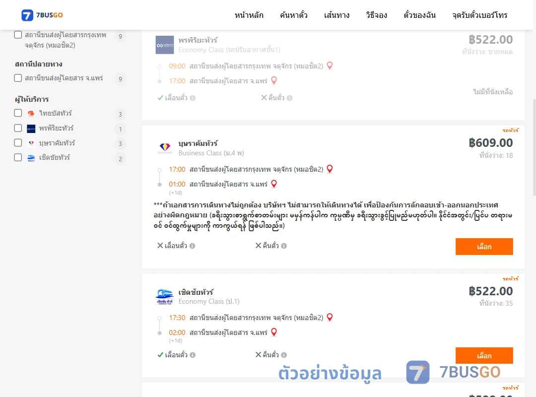Show คืนตั๋ว info icon in เชิดชัยทัวร์ card

coord(284,355)
